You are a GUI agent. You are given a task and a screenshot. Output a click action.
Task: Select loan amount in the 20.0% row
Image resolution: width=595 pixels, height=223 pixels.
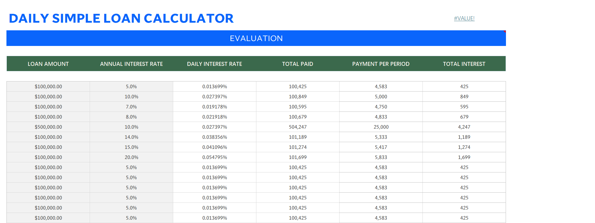48,157
